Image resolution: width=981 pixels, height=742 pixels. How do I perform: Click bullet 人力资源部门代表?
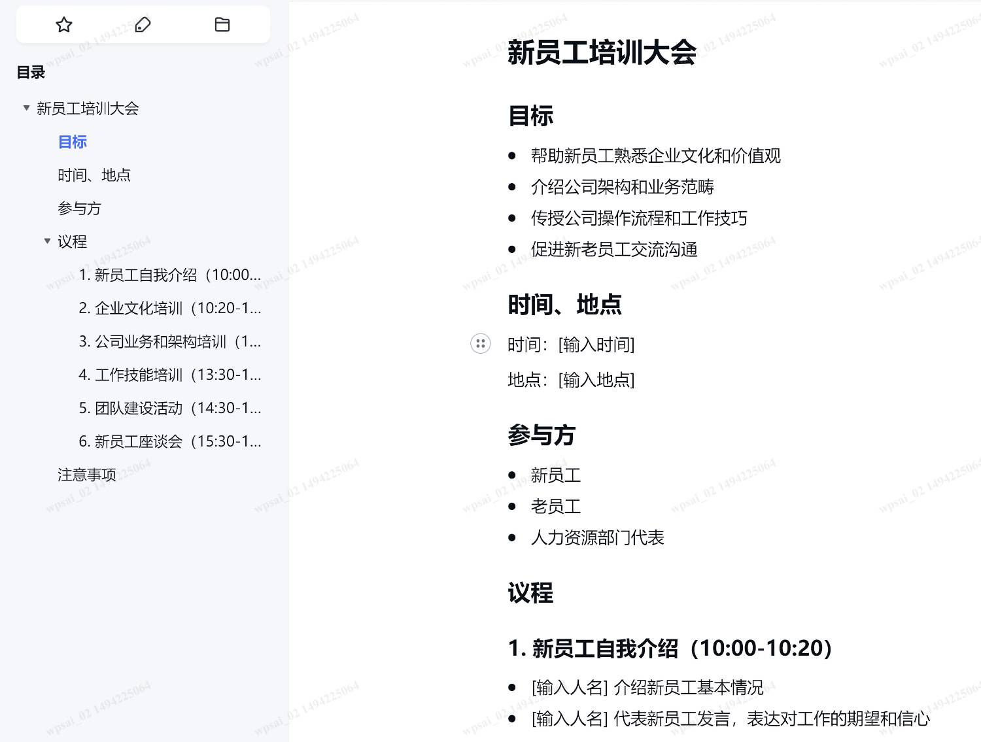[x=598, y=538]
